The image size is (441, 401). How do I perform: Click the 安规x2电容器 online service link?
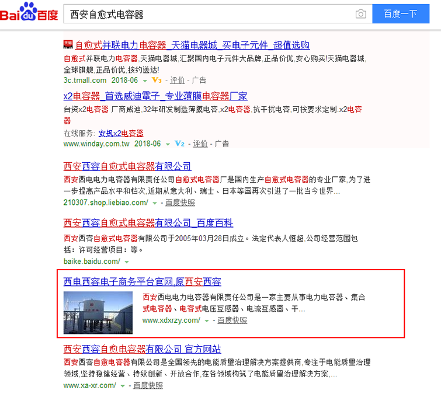(120, 133)
